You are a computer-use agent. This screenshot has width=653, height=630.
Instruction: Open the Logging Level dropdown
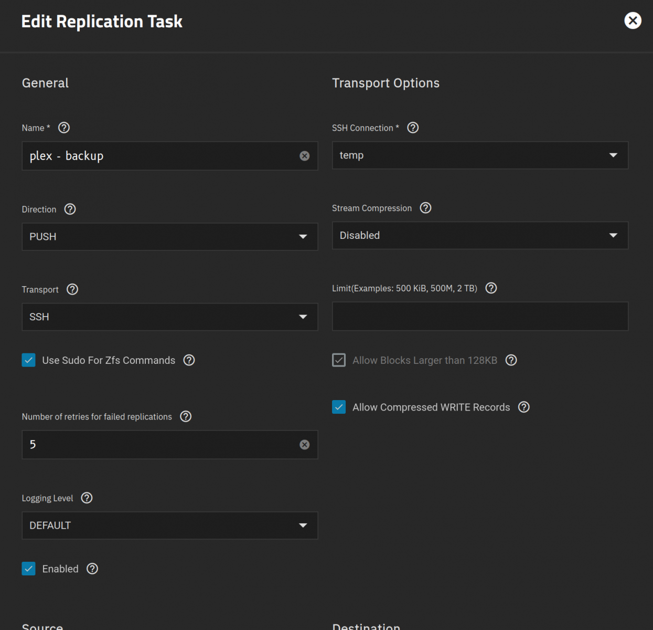(x=170, y=526)
